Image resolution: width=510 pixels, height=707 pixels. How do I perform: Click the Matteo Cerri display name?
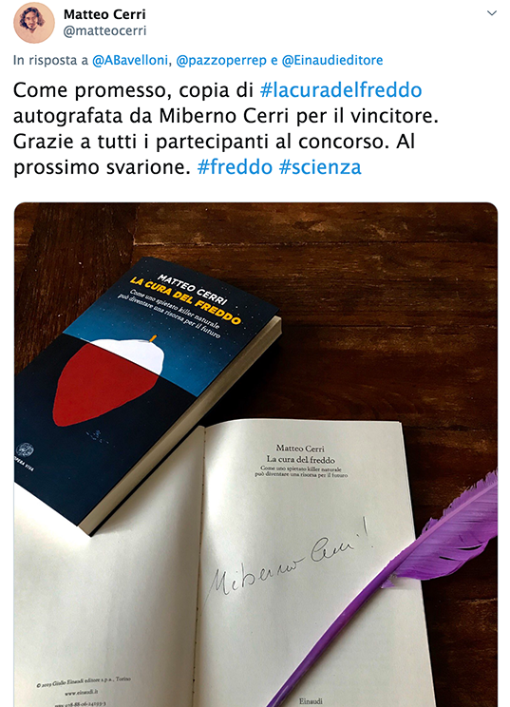click(104, 14)
